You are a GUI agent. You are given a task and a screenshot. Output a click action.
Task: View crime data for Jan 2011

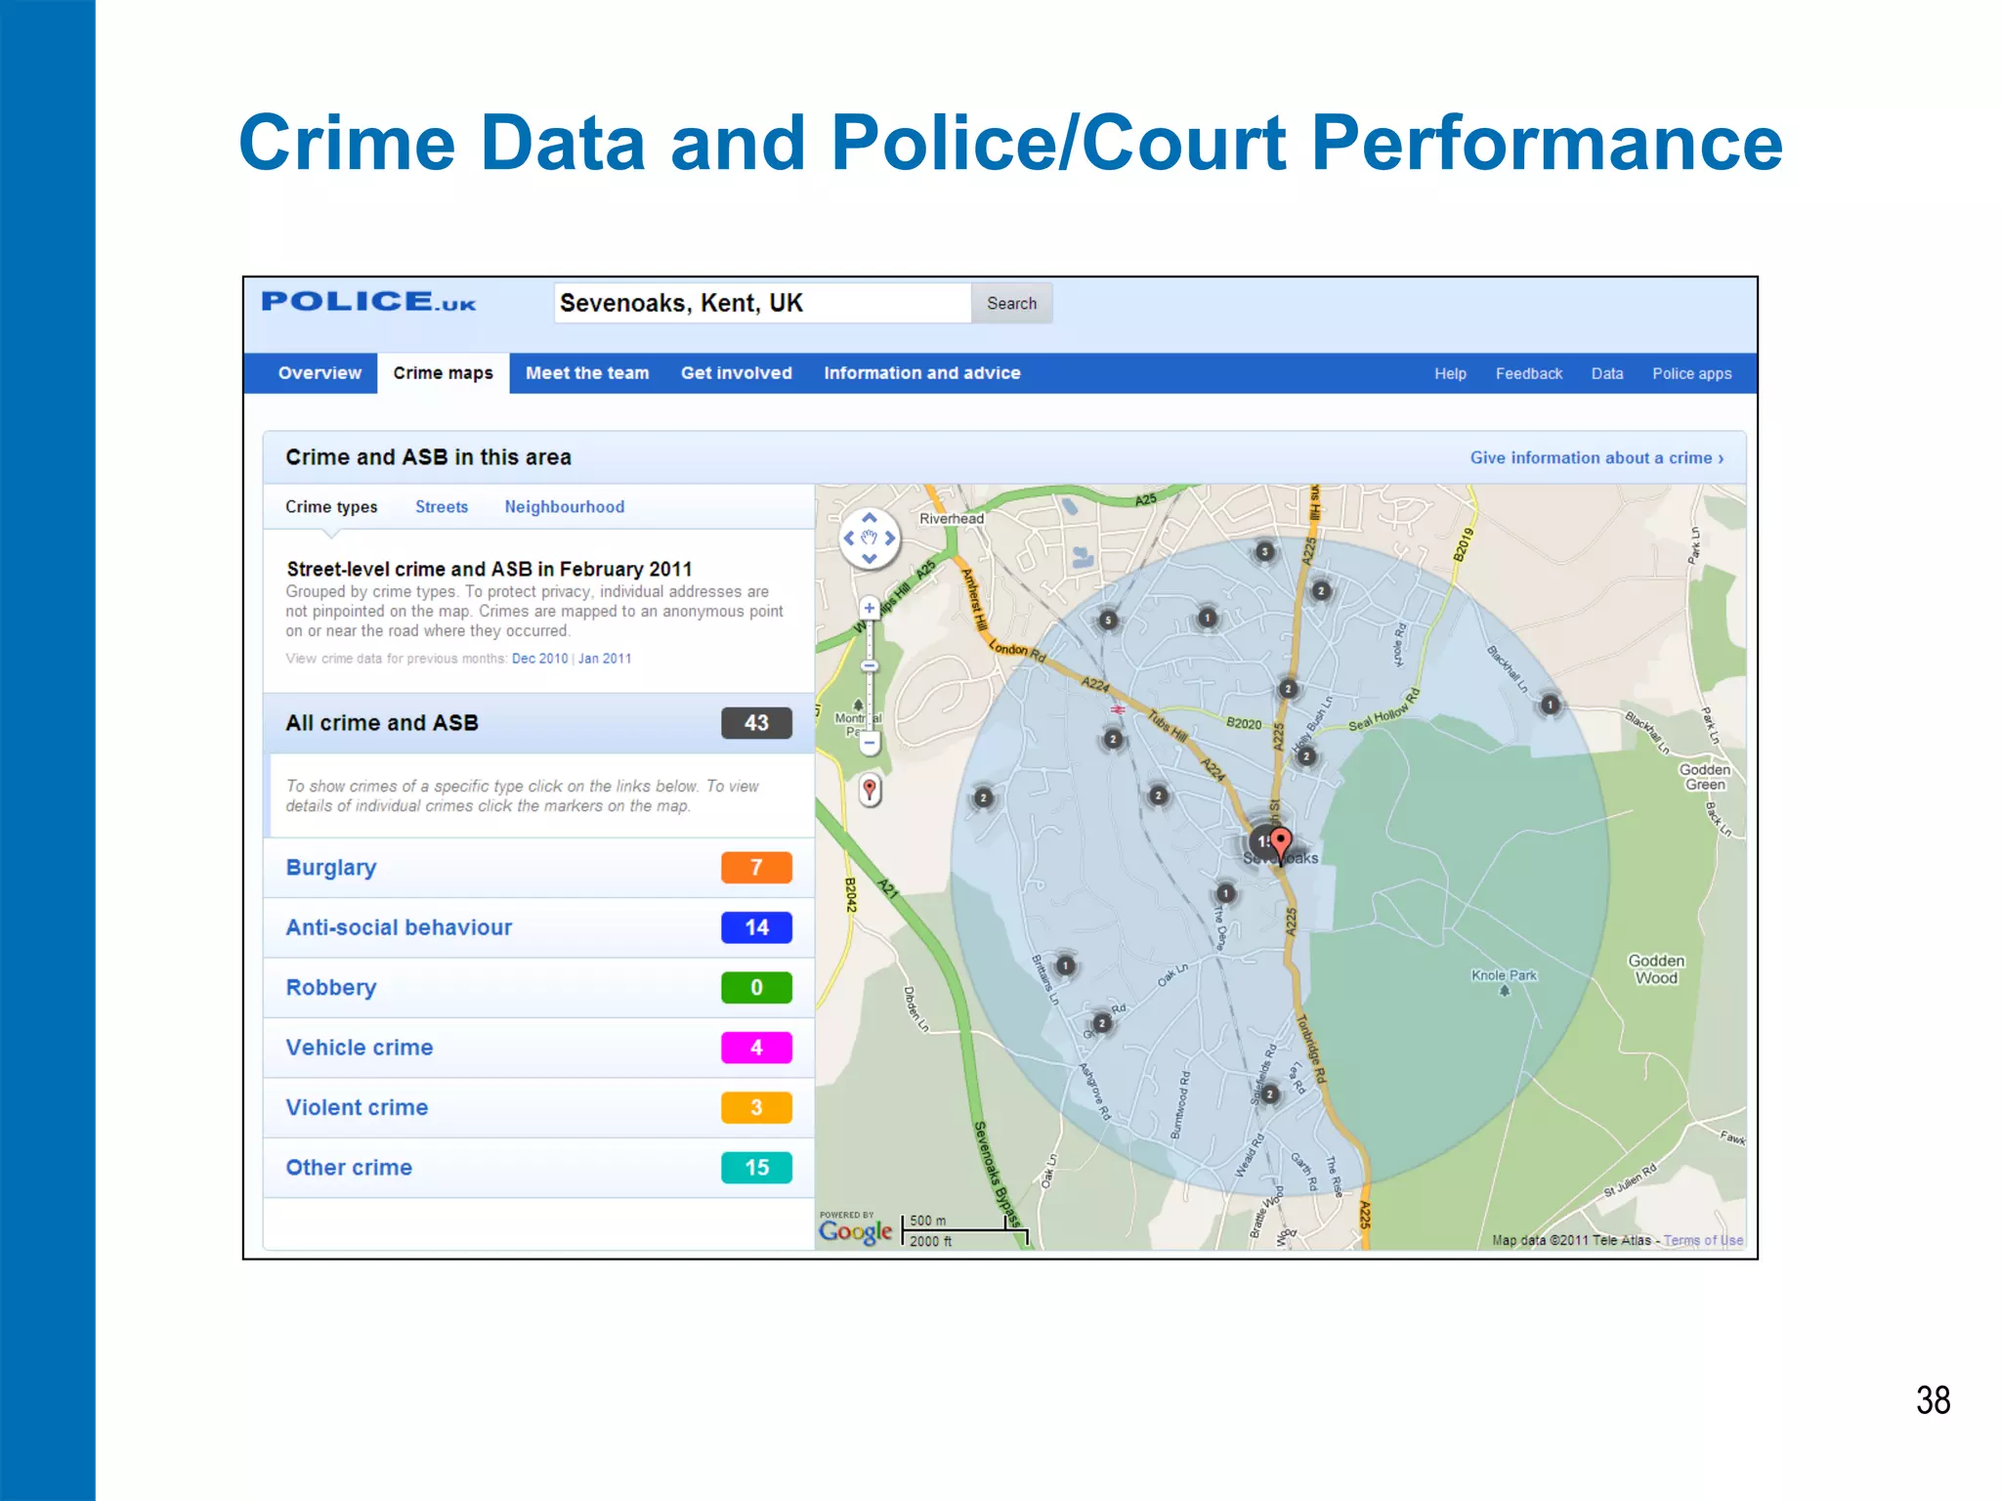click(605, 659)
